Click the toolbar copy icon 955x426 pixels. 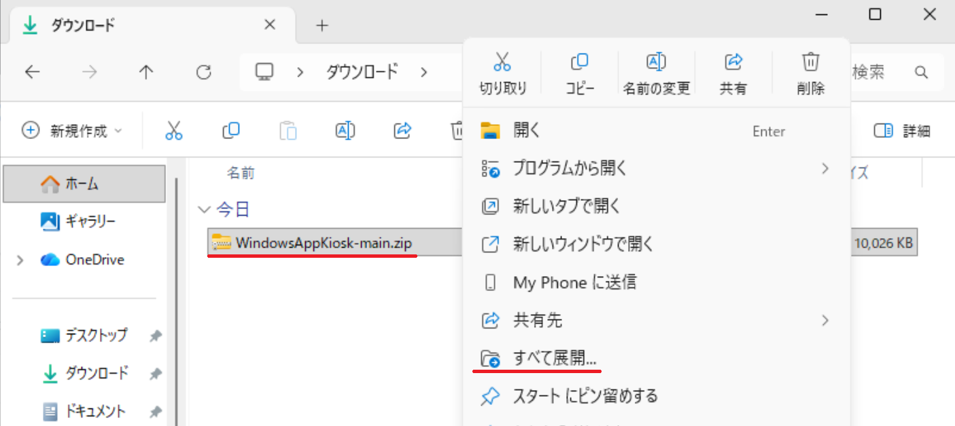click(231, 130)
